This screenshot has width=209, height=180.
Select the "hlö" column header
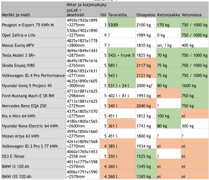coord(103,15)
